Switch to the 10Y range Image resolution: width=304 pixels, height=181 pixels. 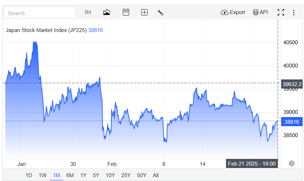[x=110, y=175]
